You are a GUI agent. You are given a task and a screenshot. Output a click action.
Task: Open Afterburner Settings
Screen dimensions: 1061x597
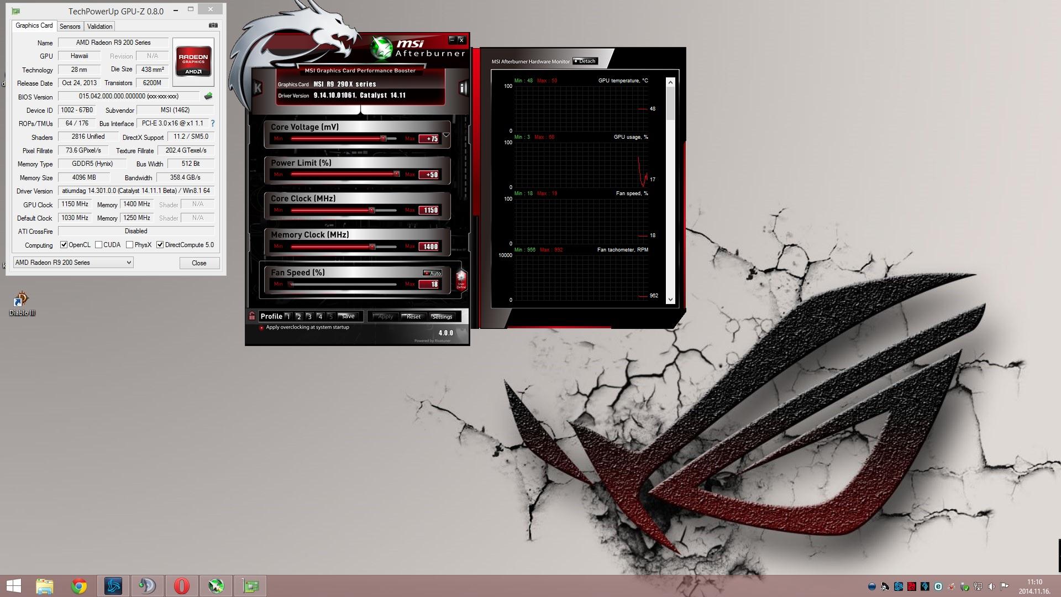click(x=442, y=317)
